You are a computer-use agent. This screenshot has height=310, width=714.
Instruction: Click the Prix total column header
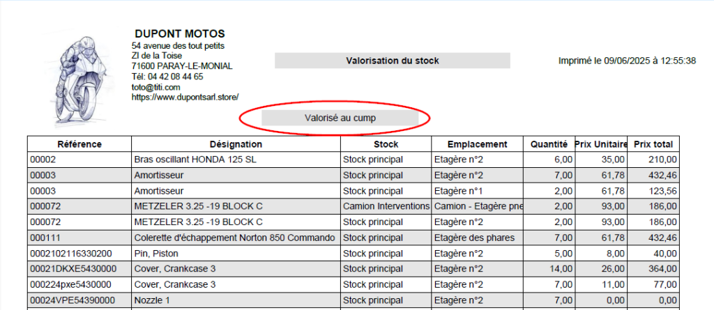tap(653, 144)
